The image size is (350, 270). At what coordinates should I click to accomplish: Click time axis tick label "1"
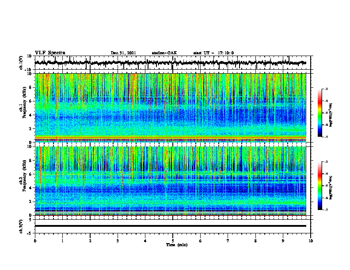[x=62, y=241]
